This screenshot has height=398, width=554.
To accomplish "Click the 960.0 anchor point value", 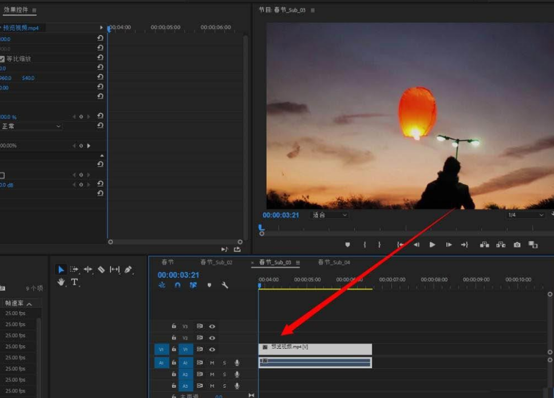I will click(5, 78).
